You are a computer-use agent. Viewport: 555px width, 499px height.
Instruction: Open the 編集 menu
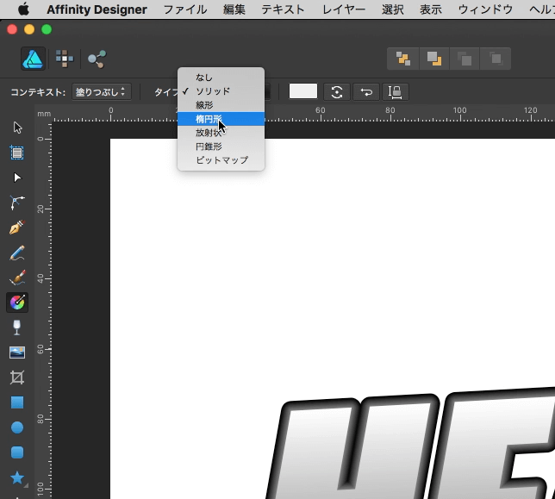coord(234,9)
